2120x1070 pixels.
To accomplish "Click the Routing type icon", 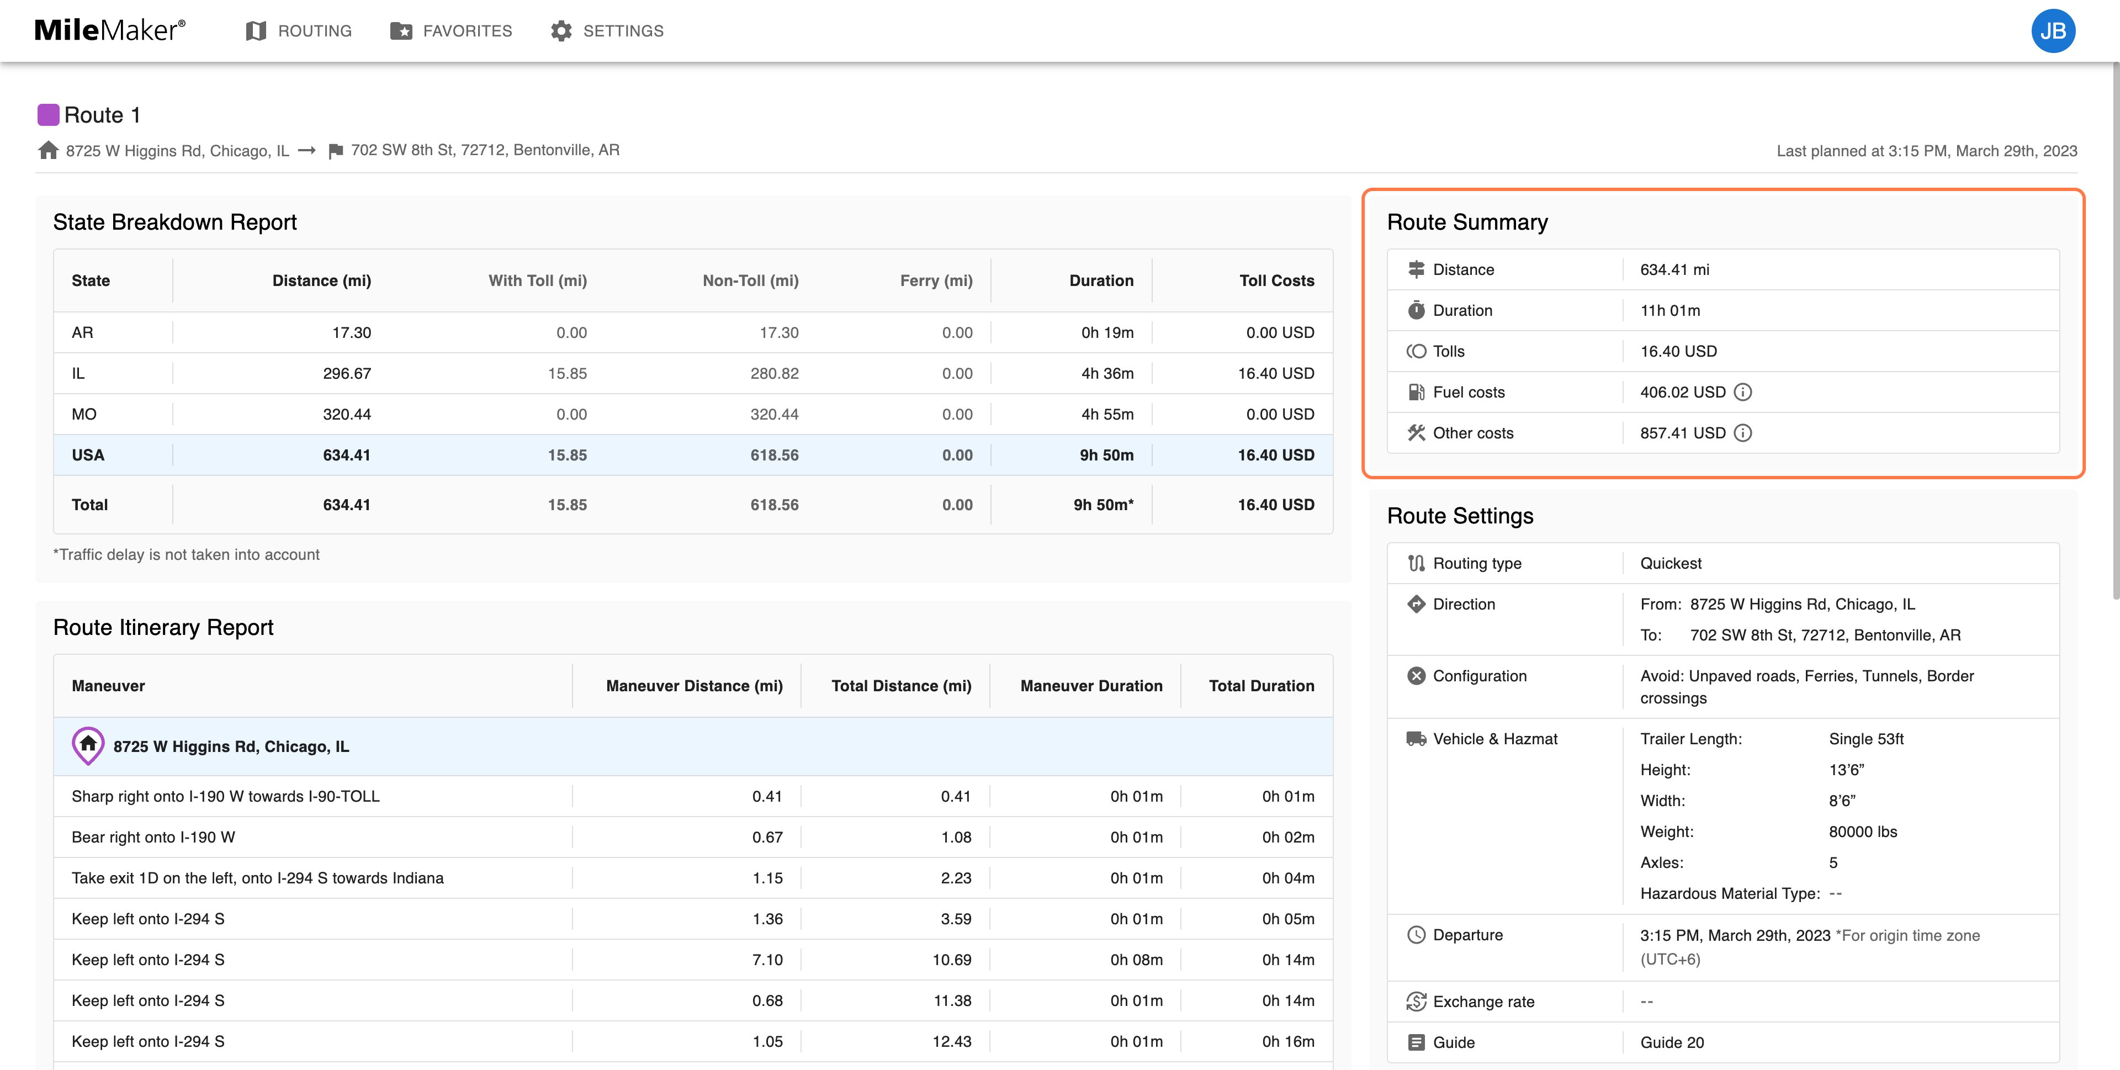I will pyautogui.click(x=1416, y=563).
